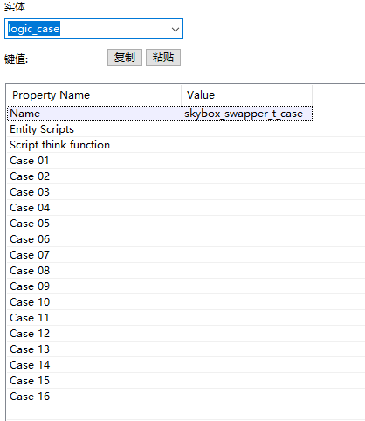Click the skybox_swapper_t_case value cell
Image resolution: width=365 pixels, height=421 pixels.
point(247,114)
